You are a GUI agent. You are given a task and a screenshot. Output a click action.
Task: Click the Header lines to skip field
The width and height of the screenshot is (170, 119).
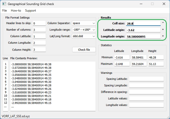click(x=39, y=23)
